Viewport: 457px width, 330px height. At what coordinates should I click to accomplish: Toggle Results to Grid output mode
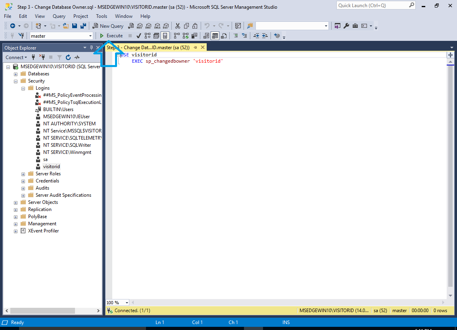[x=215, y=36]
